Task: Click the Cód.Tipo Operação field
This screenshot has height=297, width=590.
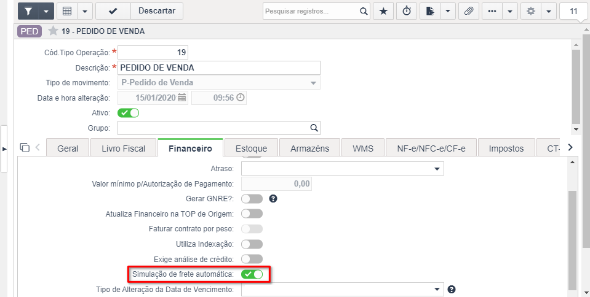Action: (153, 52)
